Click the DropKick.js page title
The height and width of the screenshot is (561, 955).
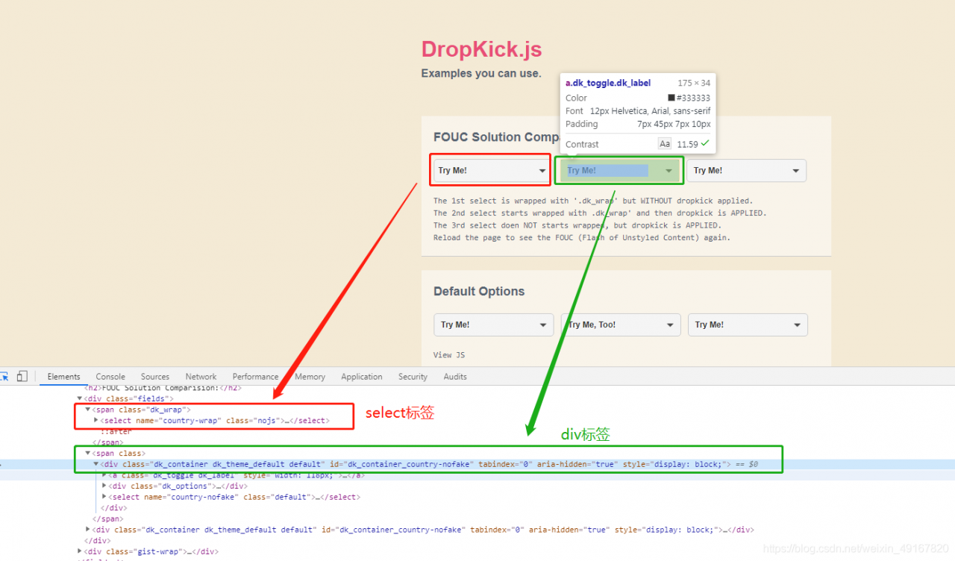tap(481, 49)
